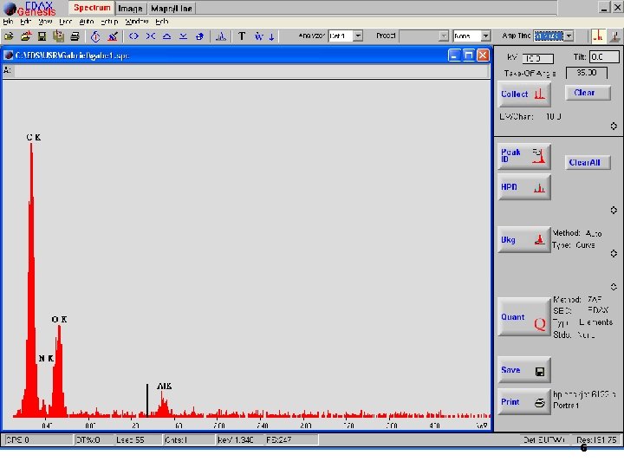Open the Analyzer dropdown
This screenshot has width=624, height=468.
click(x=358, y=36)
